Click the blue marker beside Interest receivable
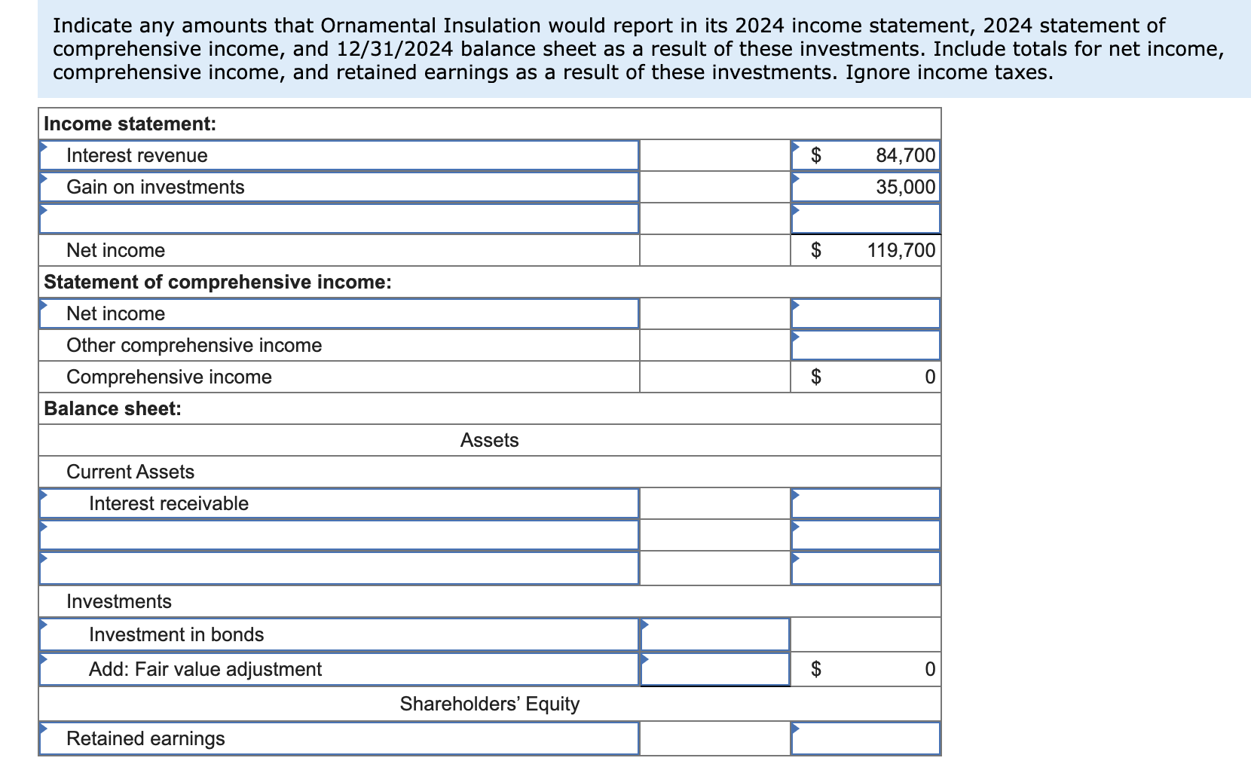Viewport: 1251px width, 767px height. 44,496
